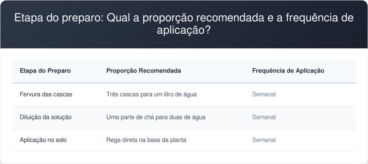Click the title heading about proporção recomendada
The image size is (368, 164).
click(184, 24)
